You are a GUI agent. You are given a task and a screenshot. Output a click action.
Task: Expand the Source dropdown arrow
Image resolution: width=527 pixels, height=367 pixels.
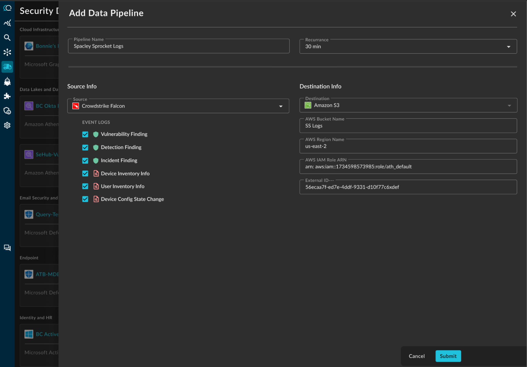coord(281,106)
